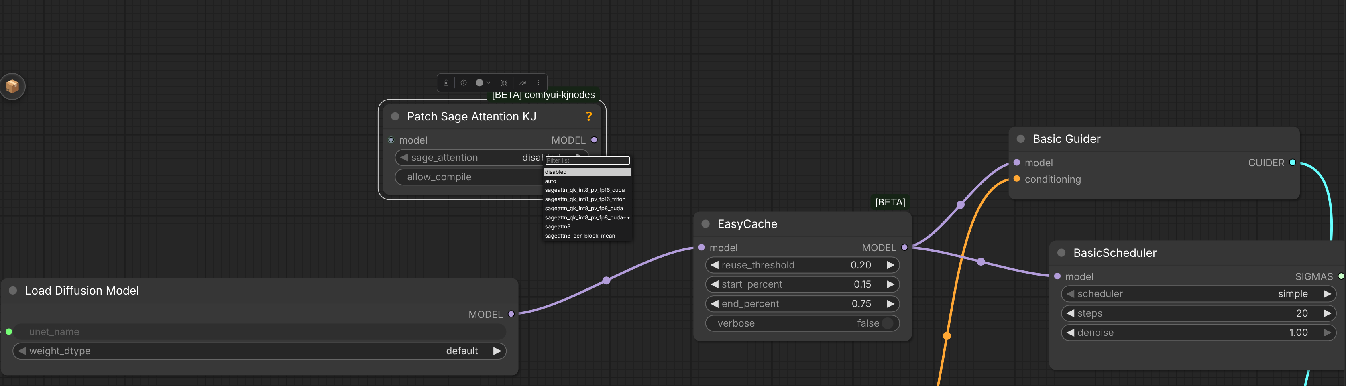Select sageattn_qk_int8_pv_fp8_cuda++ option
1346x386 pixels.
pyautogui.click(x=587, y=217)
